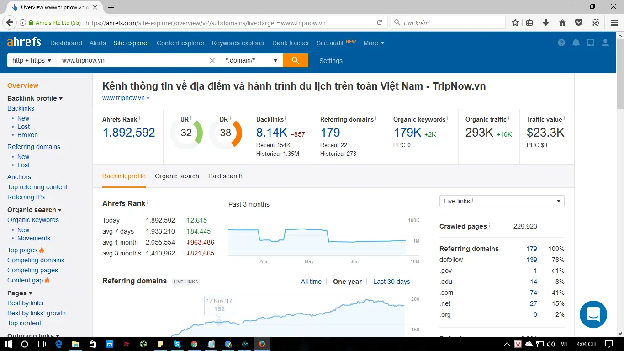
Task: Expand the More navigation menu
Action: coord(374,43)
